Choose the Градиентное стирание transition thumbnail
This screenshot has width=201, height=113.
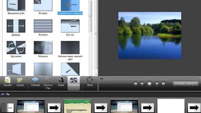pyautogui.click(x=70, y=5)
